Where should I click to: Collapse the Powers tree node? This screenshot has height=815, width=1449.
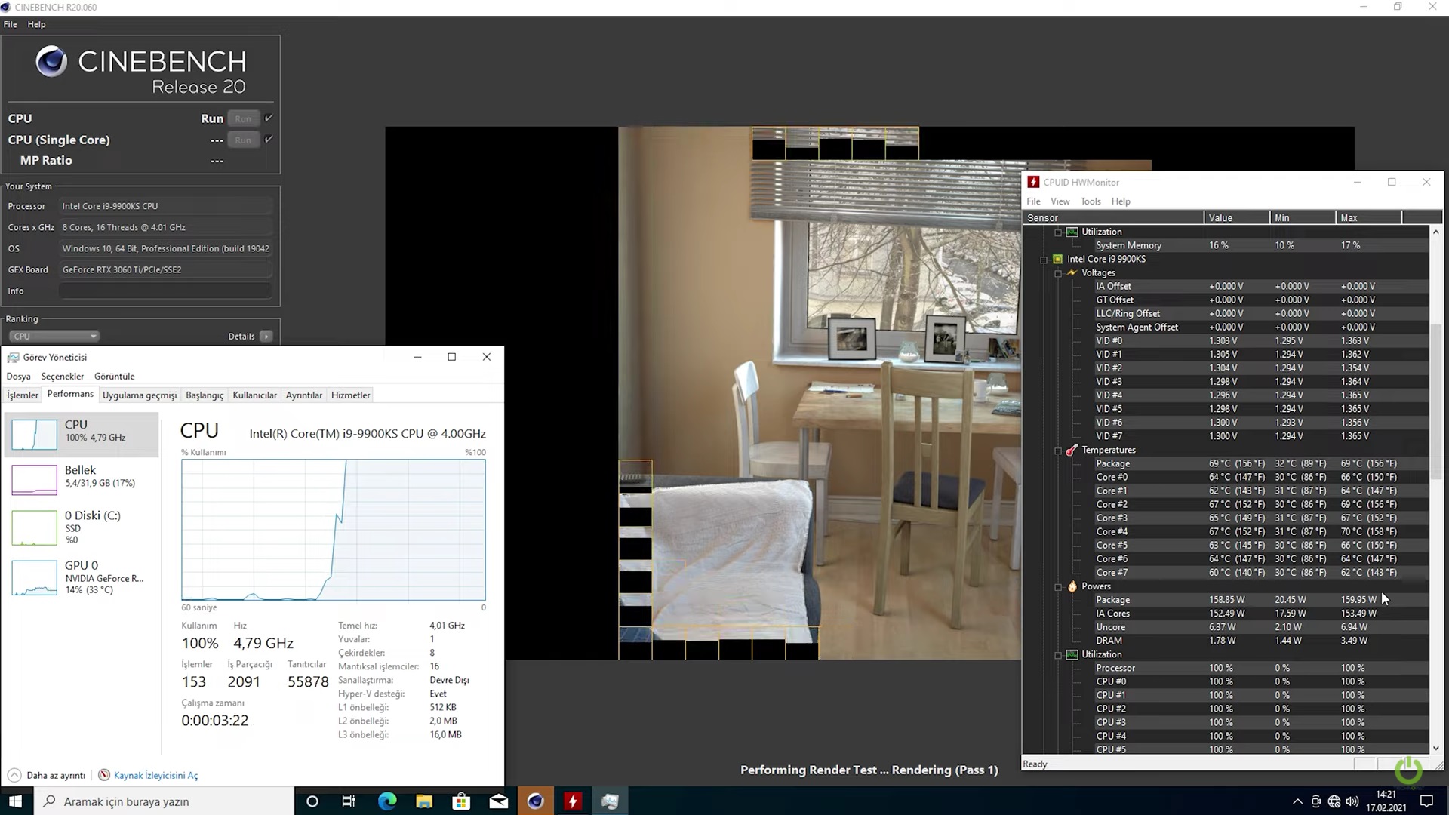click(1058, 587)
